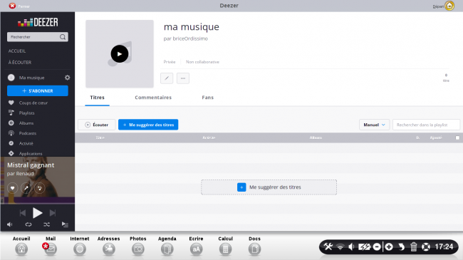Screen dimensions: 463x260
Task: Click the Départ home icon
Action: pos(449,6)
